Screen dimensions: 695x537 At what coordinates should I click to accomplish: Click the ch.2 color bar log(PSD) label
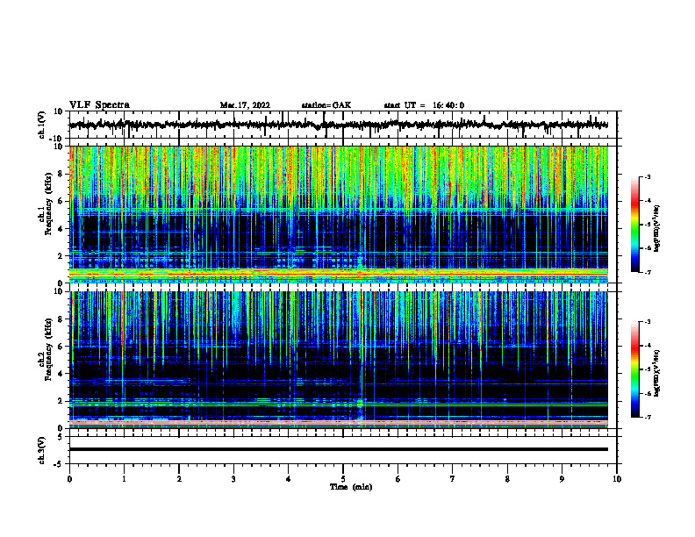[657, 373]
